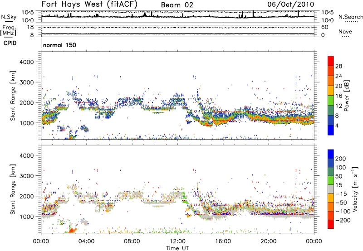The image size is (363, 251).
Task: Click the '2000' tick in velocity panel
Action: tap(27, 196)
